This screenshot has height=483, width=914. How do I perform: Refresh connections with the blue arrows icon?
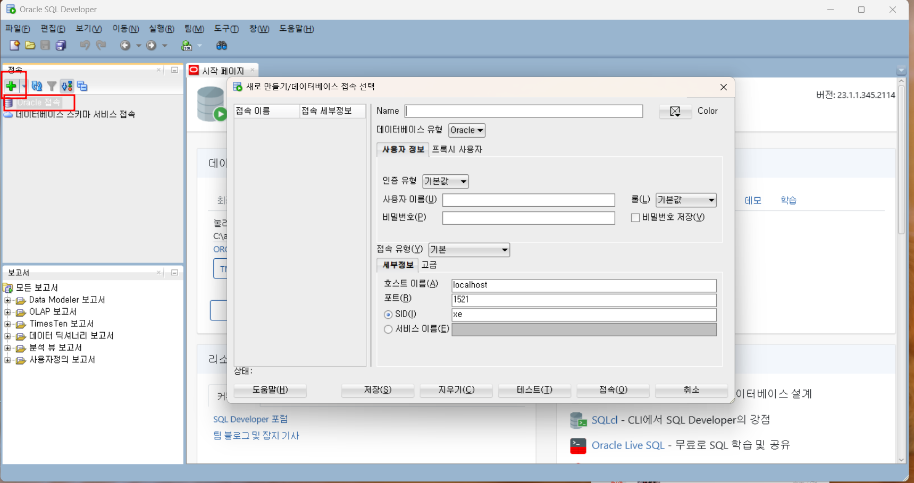coord(37,86)
